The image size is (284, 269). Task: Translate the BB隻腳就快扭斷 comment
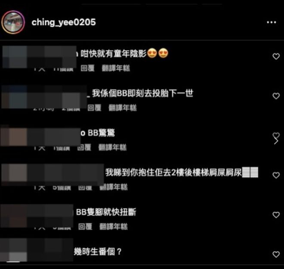click(x=114, y=226)
